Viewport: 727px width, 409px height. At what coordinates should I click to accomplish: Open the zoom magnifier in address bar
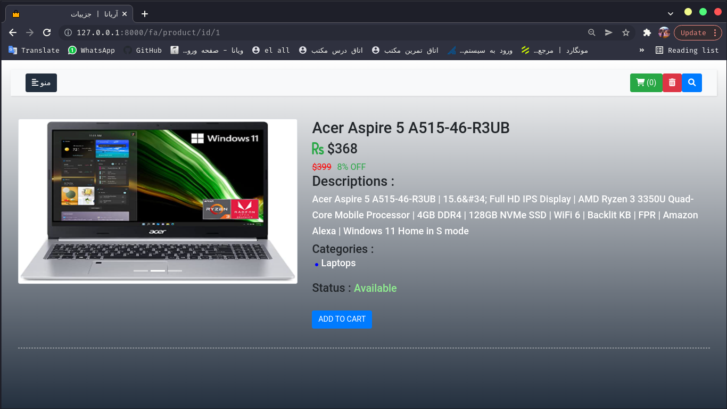[x=591, y=32]
